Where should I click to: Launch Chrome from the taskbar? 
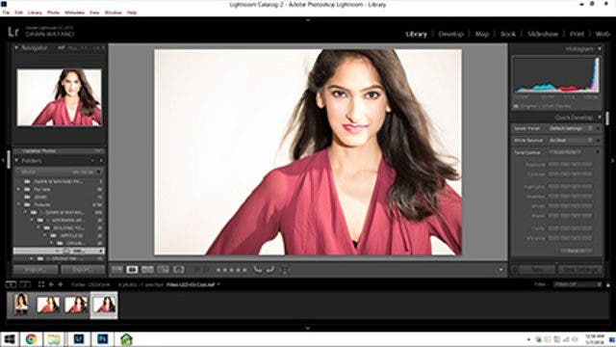coord(31,338)
